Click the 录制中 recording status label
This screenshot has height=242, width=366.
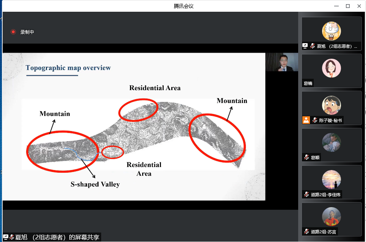[27, 32]
